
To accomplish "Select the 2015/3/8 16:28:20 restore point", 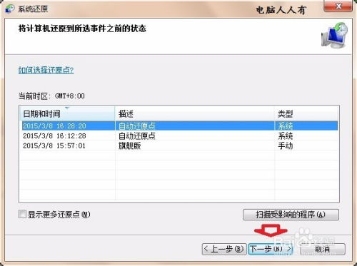I will (x=180, y=126).
